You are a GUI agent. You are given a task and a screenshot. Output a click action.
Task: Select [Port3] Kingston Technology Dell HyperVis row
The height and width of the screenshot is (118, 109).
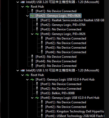(x=75, y=111)
